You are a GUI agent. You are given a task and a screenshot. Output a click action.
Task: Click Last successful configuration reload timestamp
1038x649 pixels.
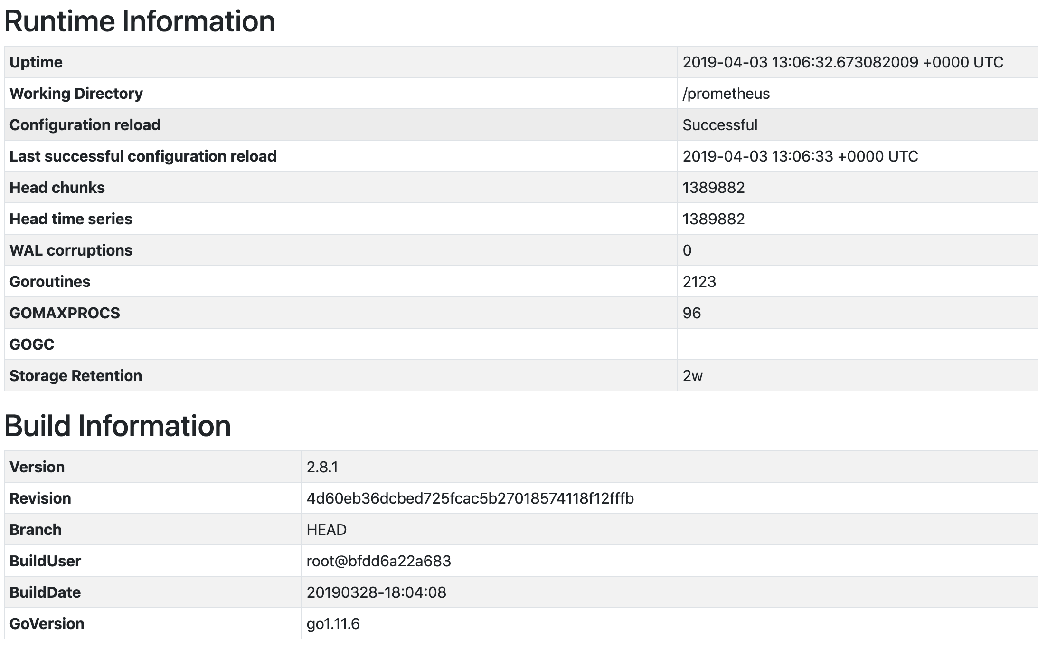[800, 156]
